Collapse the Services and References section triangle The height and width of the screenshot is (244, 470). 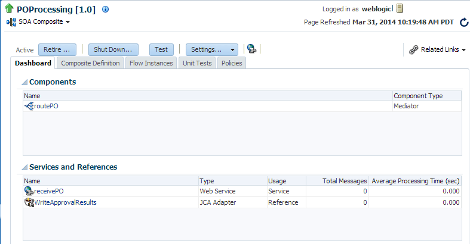click(x=24, y=167)
